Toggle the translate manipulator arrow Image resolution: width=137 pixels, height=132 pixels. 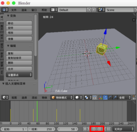pos(105,98)
